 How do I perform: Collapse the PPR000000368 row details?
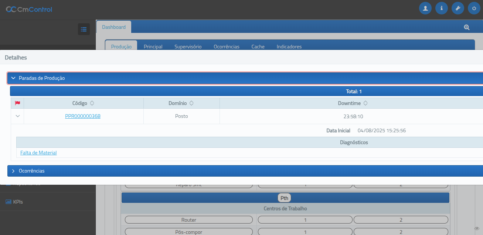(x=17, y=116)
